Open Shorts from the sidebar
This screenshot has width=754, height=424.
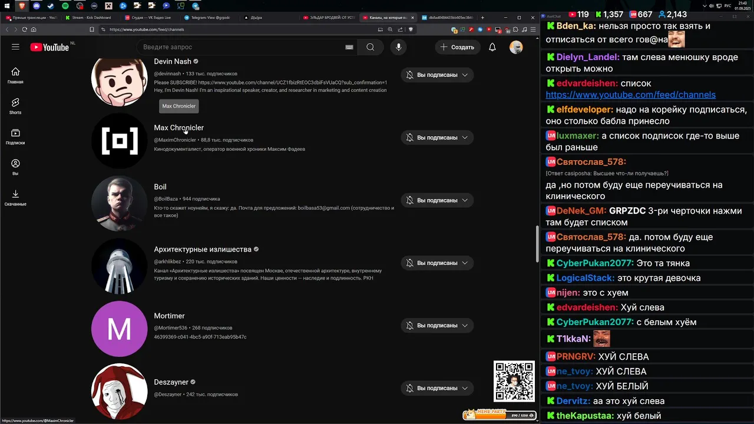[x=15, y=106]
